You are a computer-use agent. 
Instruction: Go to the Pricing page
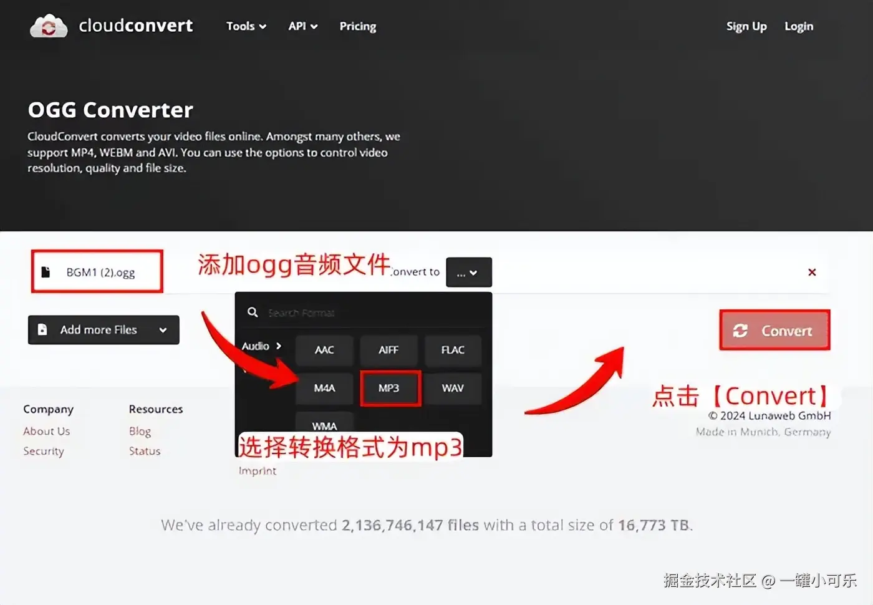click(x=358, y=26)
